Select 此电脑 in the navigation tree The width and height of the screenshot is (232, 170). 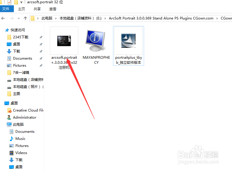(18, 125)
